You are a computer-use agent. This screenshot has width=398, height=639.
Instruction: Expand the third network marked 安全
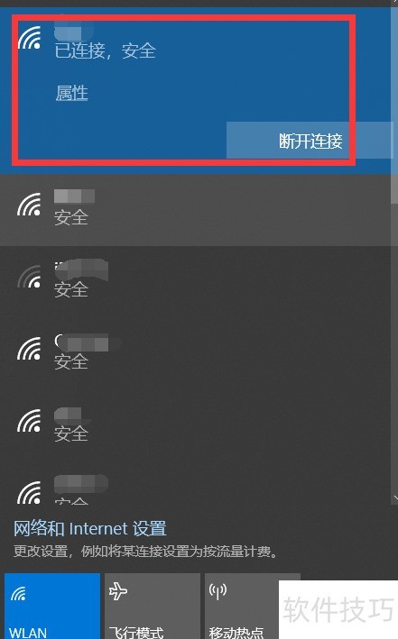click(x=196, y=282)
